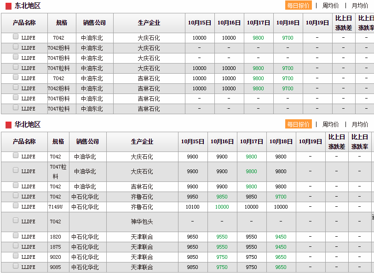Open 每日报价 tab in 东北地区 section
This screenshot has height=274, width=374.
[299, 5]
